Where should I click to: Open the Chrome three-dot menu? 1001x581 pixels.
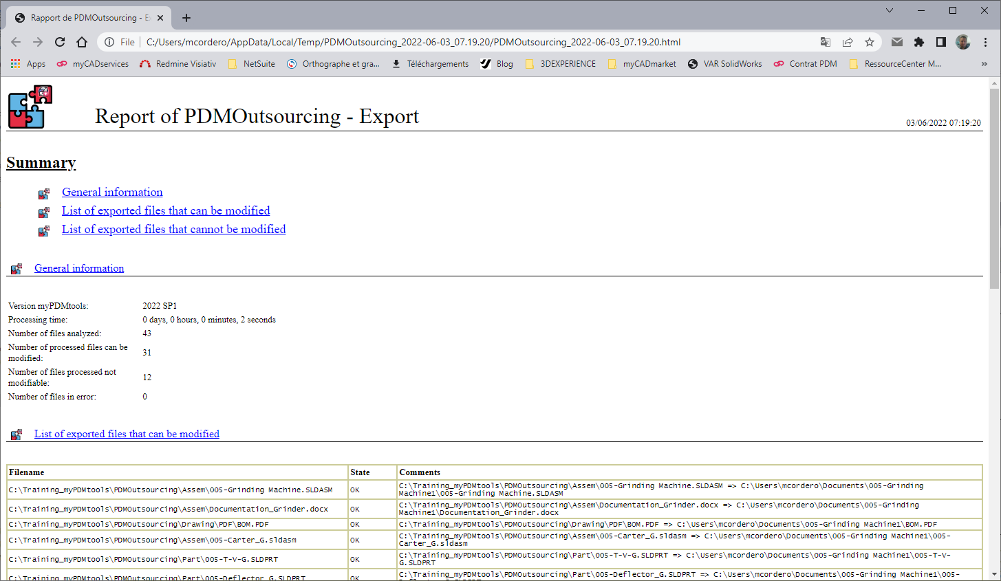point(985,42)
